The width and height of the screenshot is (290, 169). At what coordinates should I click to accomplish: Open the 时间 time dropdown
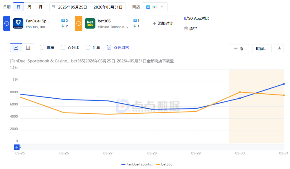click(262, 49)
